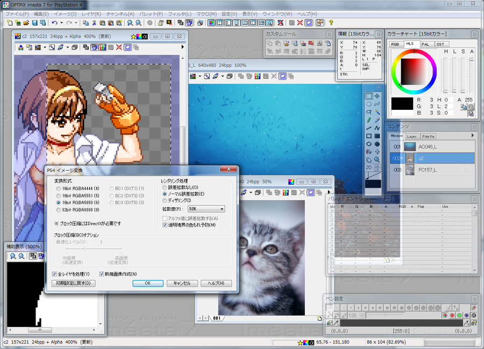Open help via yellow question mark icon
This screenshot has width=484, height=349.
(x=331, y=23)
